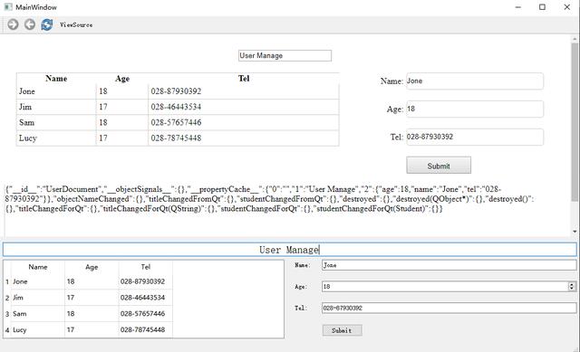Screen dimensions: 580x352
Task: Click the Age column header in native table
Action: point(92,267)
